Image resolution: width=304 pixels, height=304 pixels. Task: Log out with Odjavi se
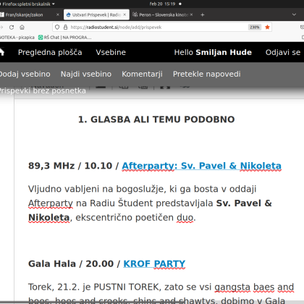(283, 52)
